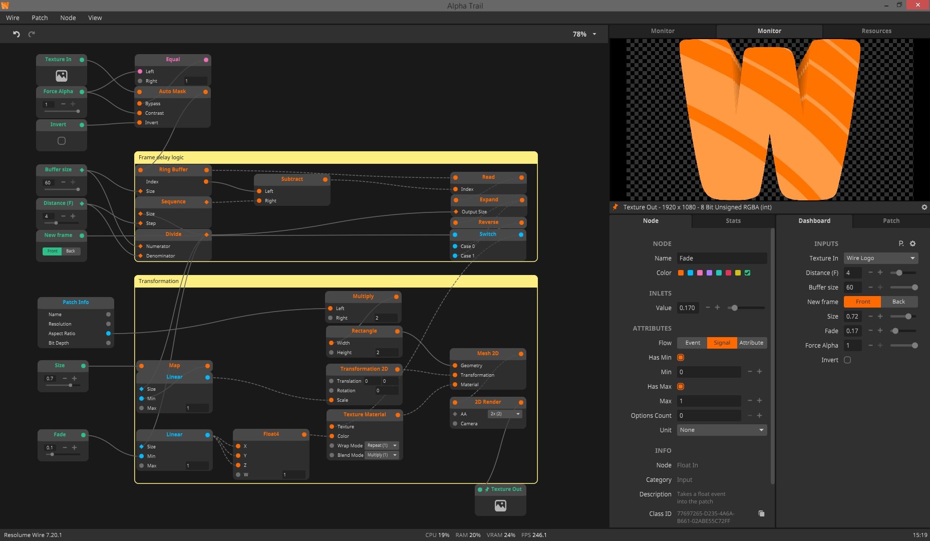
Task: Toggle the Has Min checkbox
Action: pos(681,357)
